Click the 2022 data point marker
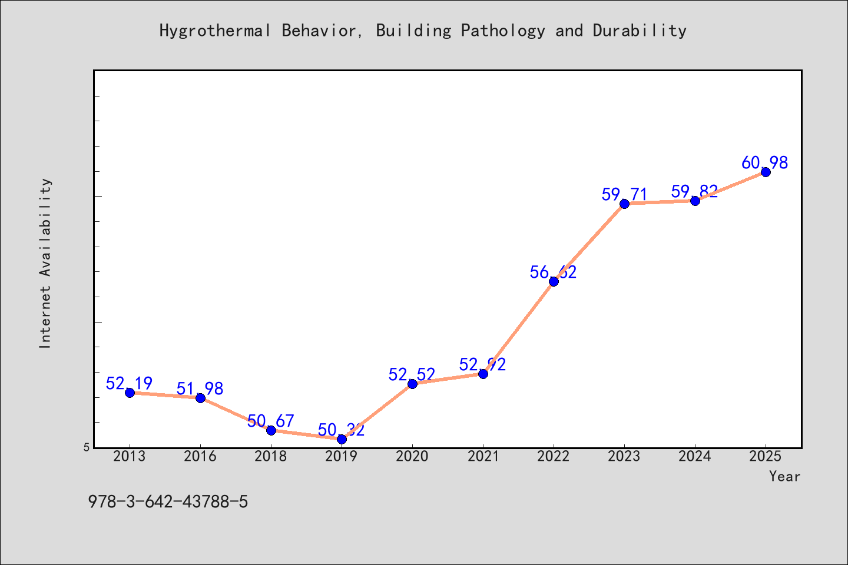This screenshot has width=848, height=565. (x=554, y=281)
